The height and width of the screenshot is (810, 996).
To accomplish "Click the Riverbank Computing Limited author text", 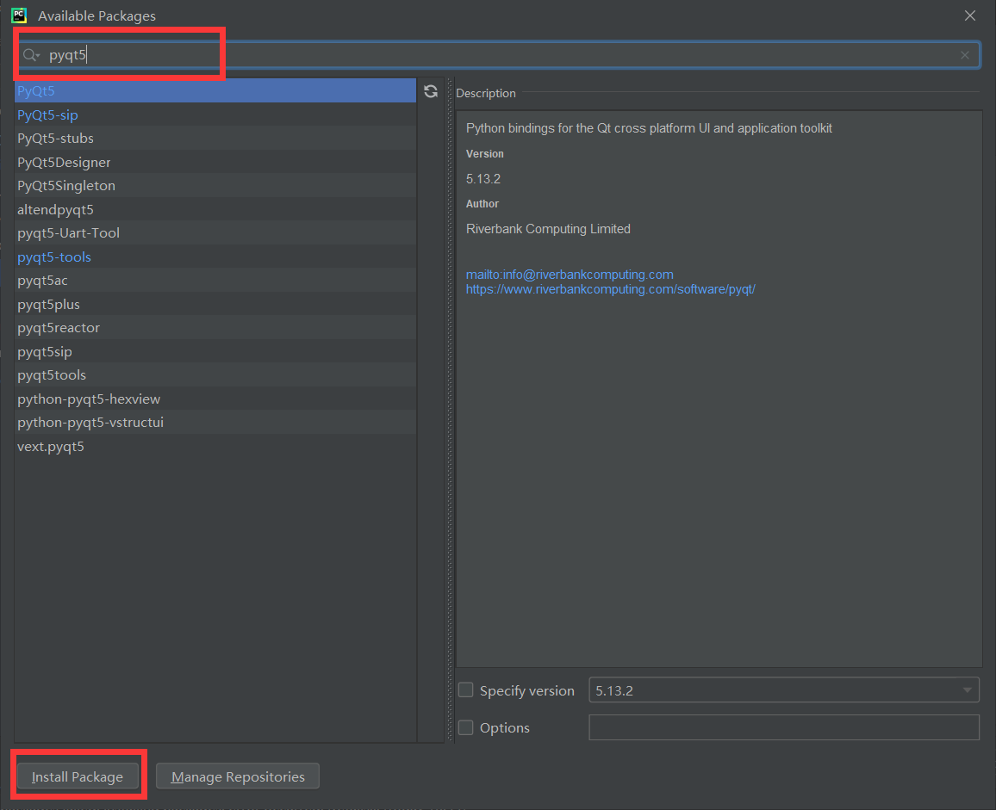I will [x=548, y=228].
